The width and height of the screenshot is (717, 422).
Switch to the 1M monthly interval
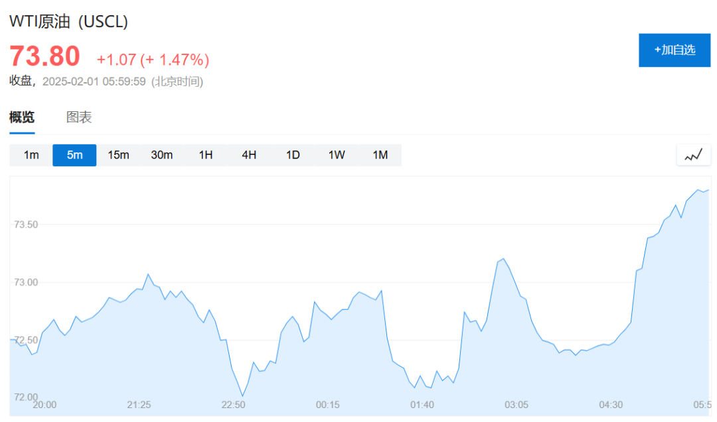tap(380, 155)
